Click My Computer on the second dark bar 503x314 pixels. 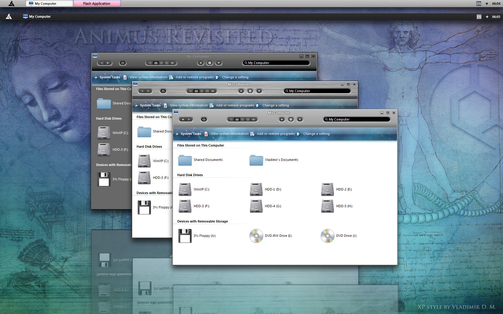(37, 16)
